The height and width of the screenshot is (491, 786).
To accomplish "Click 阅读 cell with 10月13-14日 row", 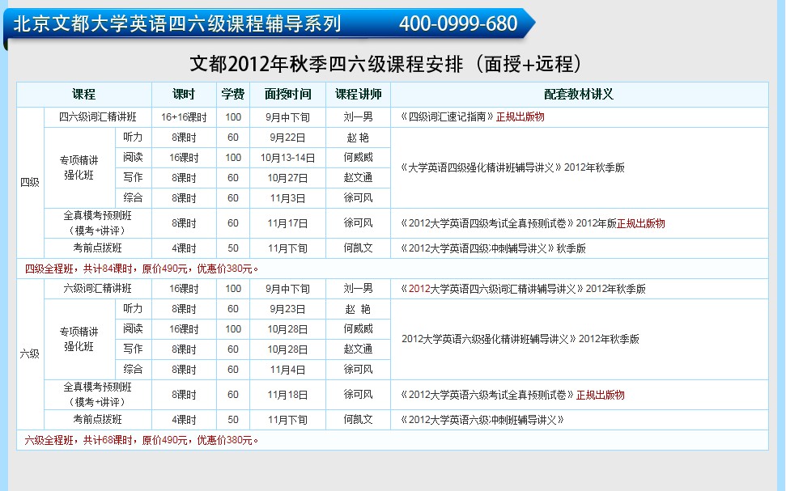I will click(134, 157).
